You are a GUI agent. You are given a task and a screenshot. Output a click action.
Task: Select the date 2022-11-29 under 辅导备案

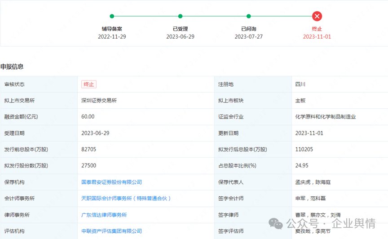[112, 37]
